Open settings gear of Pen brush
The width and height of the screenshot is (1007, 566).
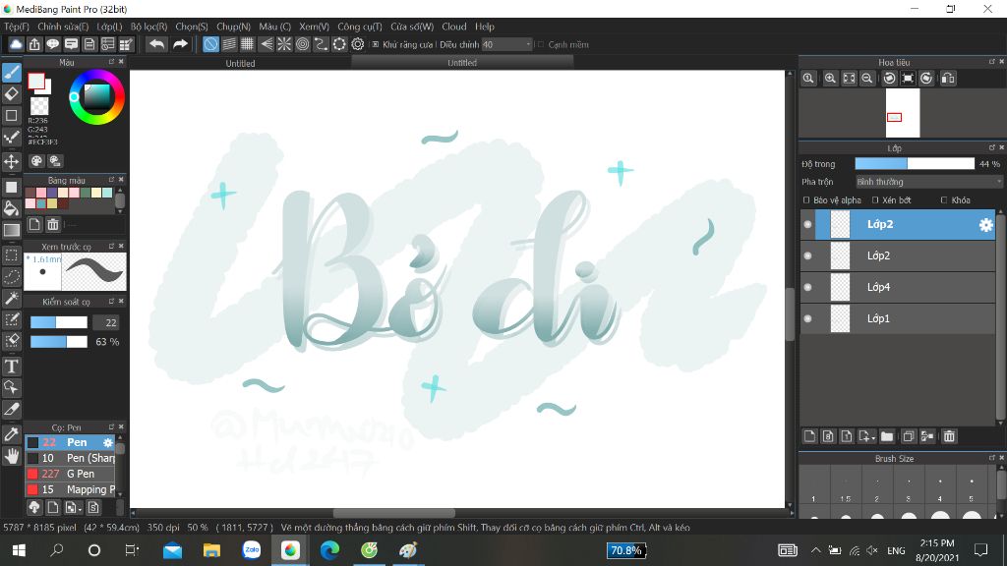108,443
